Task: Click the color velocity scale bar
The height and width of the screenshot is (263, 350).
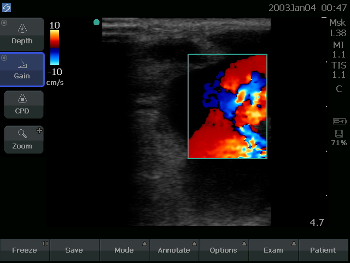Action: (55, 48)
